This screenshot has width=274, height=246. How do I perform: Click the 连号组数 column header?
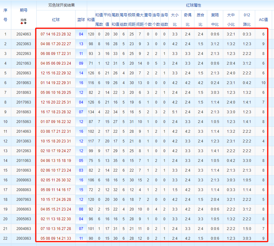click(164, 19)
